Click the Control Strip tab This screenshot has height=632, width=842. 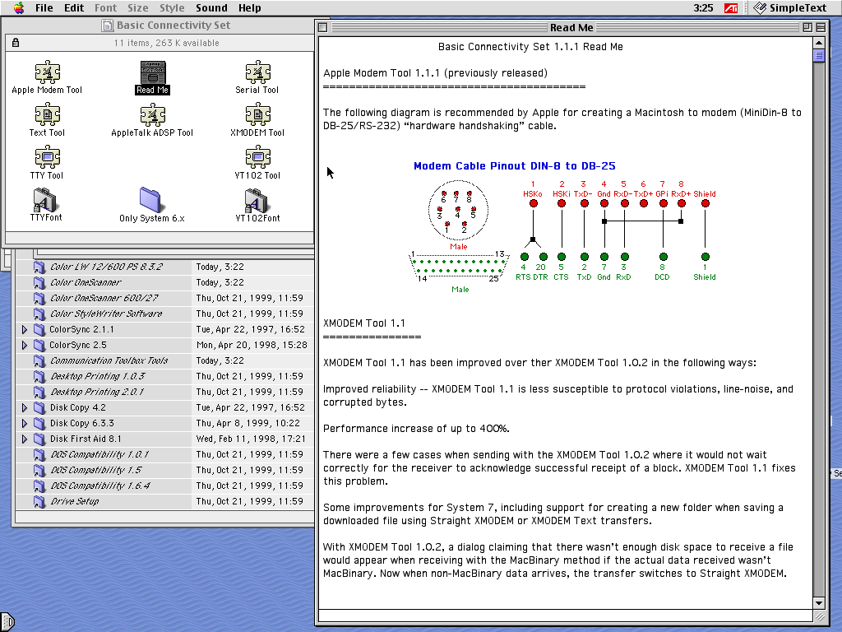[7, 622]
